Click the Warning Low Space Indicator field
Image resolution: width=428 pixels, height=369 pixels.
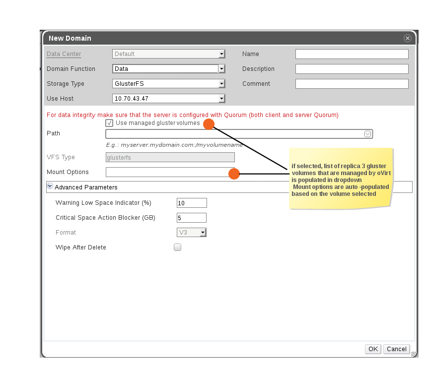192,203
